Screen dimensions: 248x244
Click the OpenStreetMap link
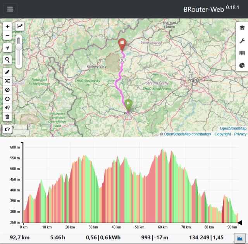tap(233, 128)
